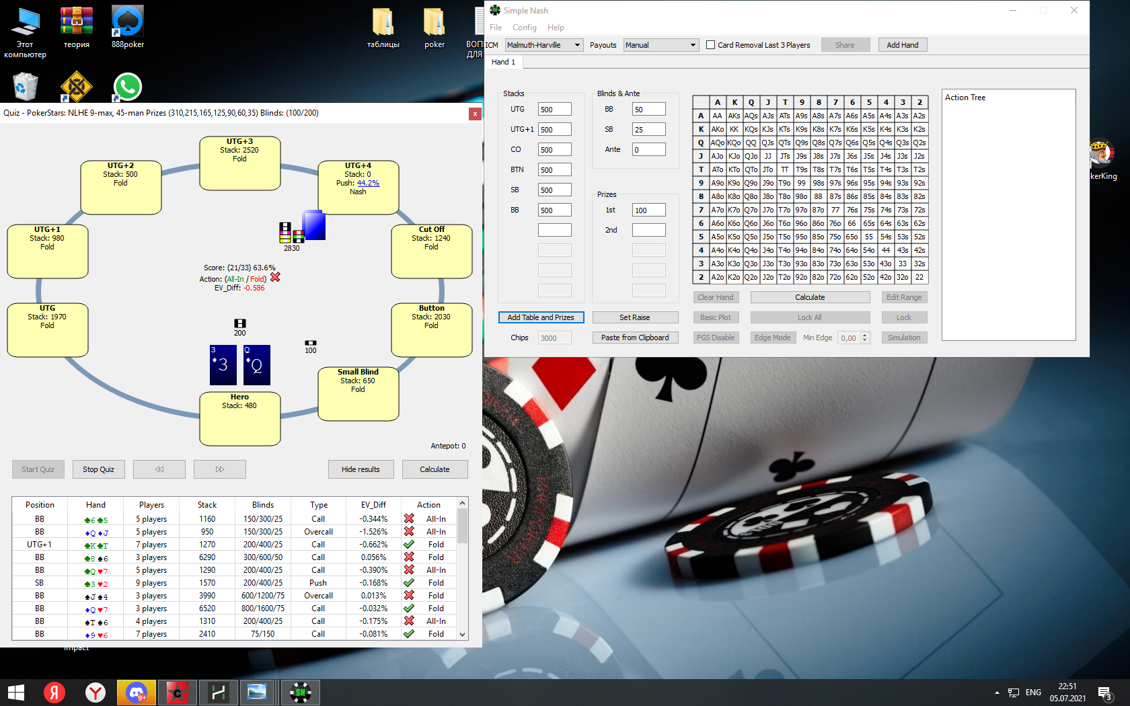Click the Set Raise button

click(x=635, y=317)
